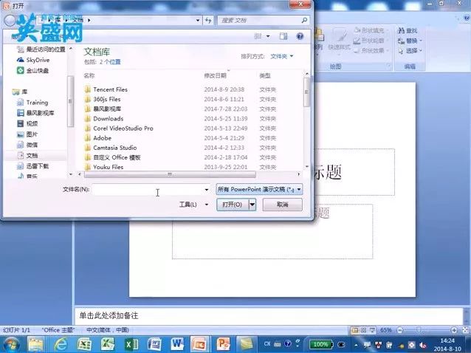Select the 文档 library in sidebar
The height and width of the screenshot is (353, 471).
[x=32, y=155]
